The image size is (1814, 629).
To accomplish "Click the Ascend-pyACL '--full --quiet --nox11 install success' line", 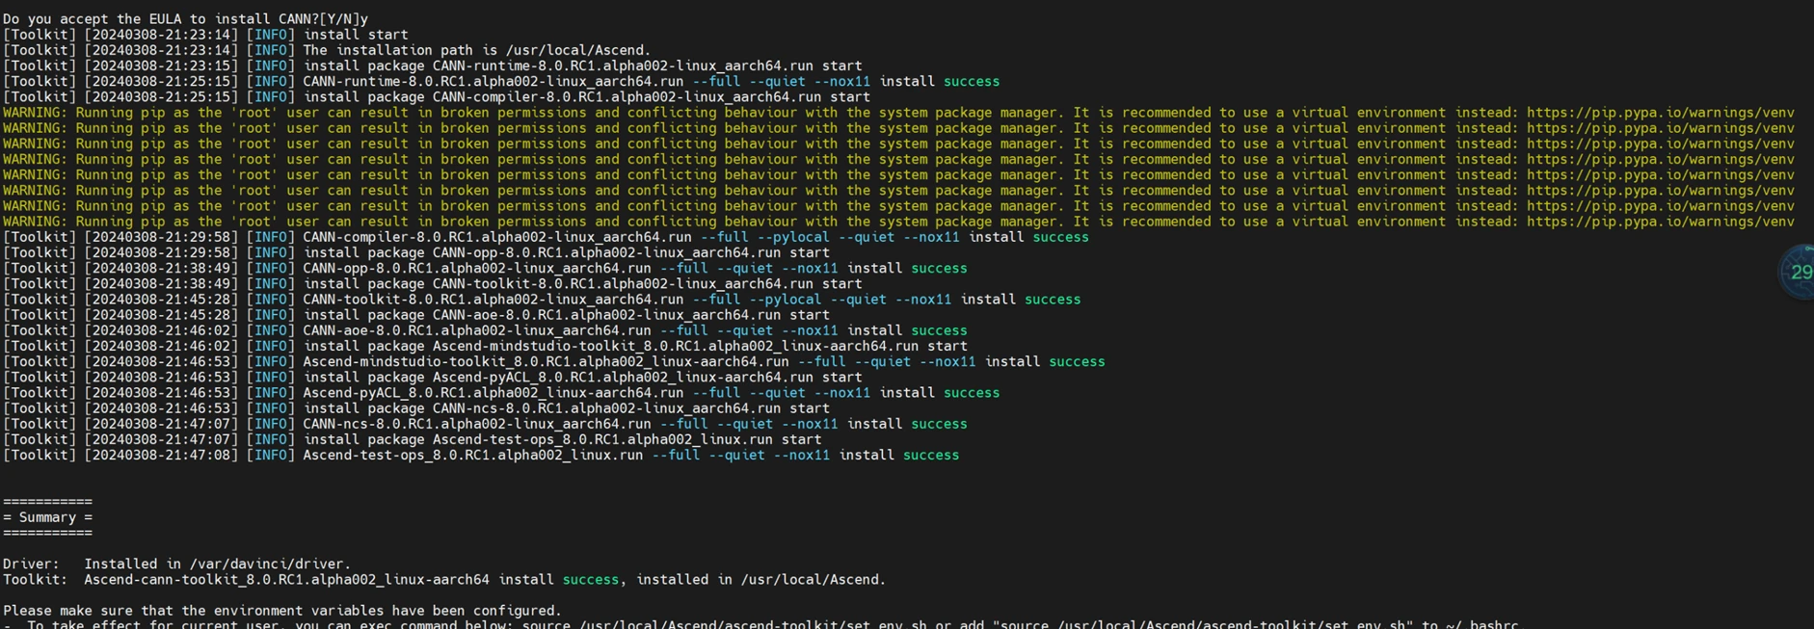I will pos(501,393).
